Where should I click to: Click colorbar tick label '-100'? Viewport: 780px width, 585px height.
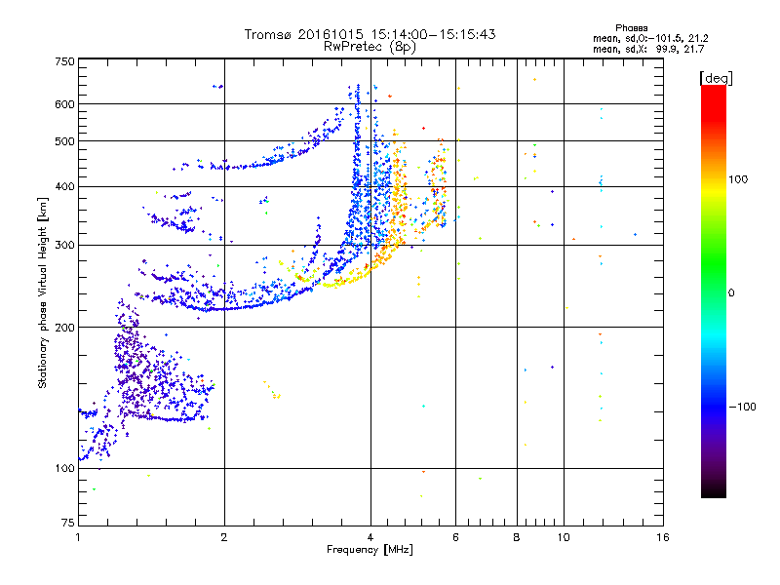pos(742,407)
